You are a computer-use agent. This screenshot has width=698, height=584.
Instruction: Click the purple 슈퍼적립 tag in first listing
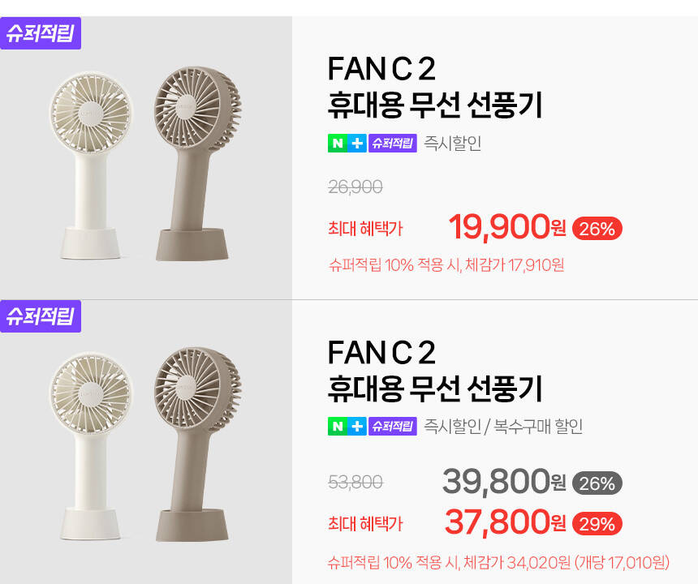(x=393, y=144)
